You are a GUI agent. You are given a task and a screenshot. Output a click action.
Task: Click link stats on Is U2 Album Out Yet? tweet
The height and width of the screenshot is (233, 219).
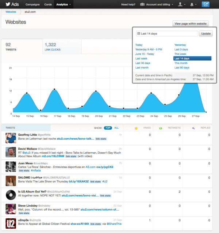(x=105, y=196)
